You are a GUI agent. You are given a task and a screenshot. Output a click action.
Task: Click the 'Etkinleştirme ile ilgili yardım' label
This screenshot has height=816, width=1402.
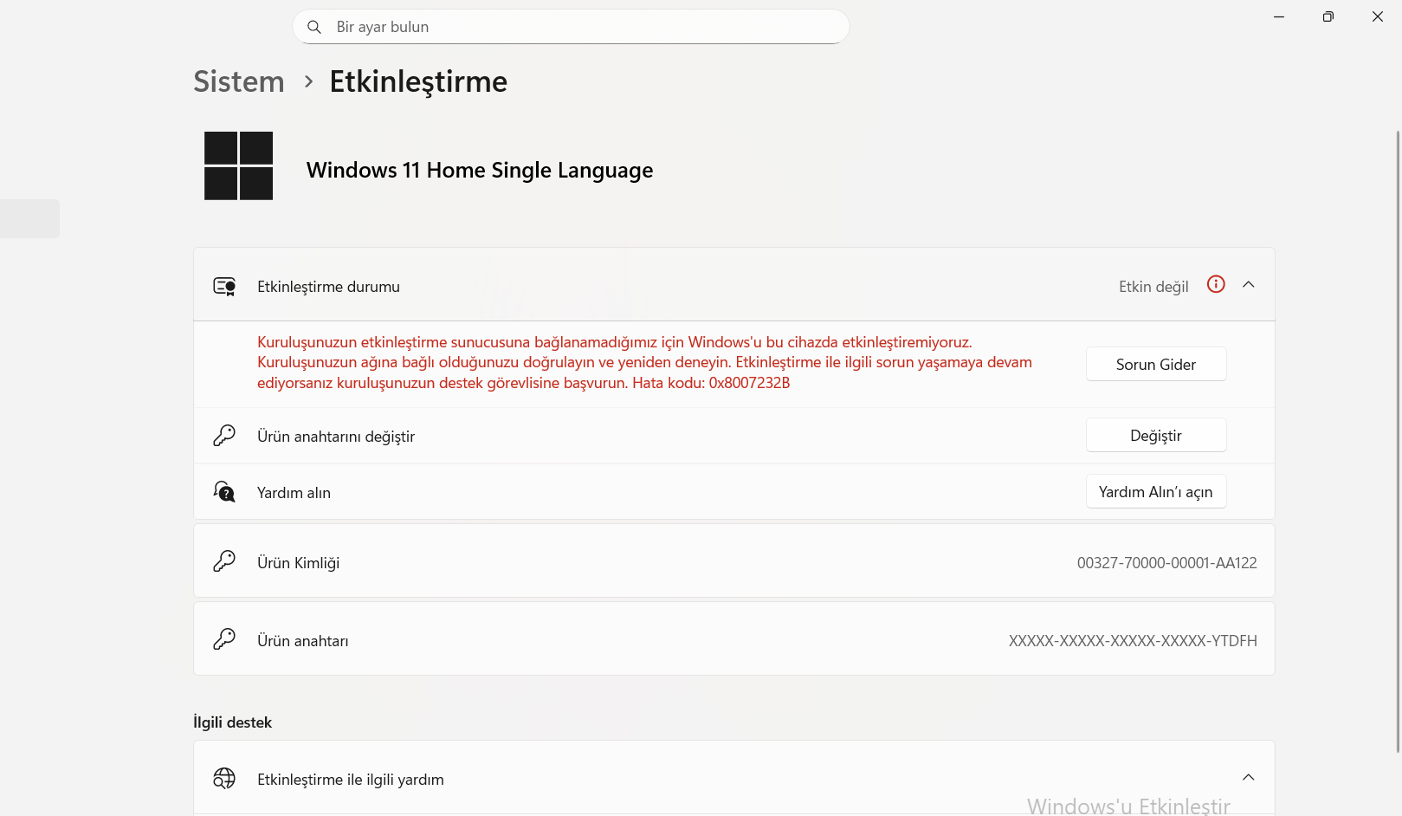pyautogui.click(x=350, y=780)
